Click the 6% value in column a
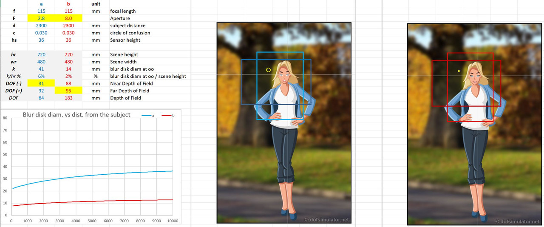This screenshot has width=544, height=227. 41,77
